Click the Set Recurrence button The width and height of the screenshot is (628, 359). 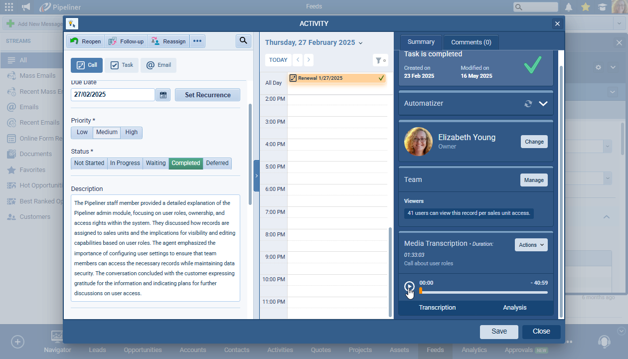(x=207, y=95)
